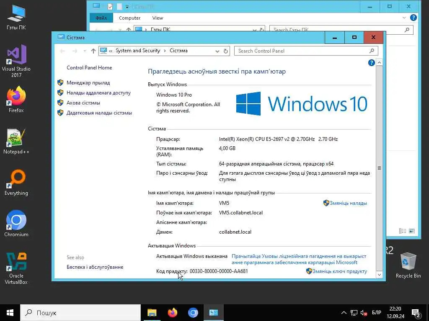The width and height of the screenshot is (429, 321).
Task: Select the product ID 00330-80000-00000-AA681
Action: (219, 271)
